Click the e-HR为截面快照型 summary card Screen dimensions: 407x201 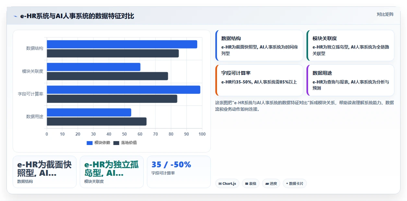point(44,172)
